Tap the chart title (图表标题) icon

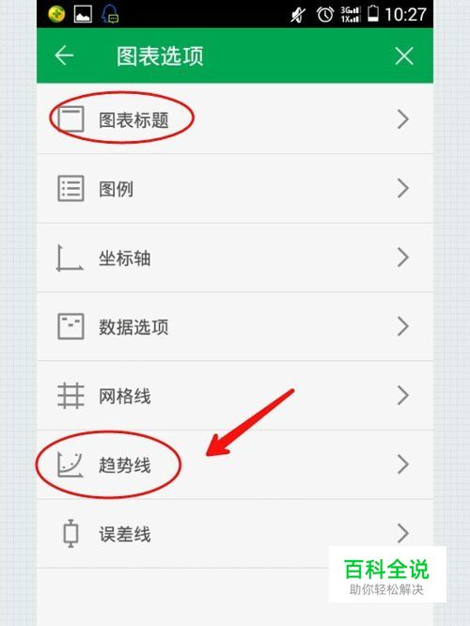[70, 119]
